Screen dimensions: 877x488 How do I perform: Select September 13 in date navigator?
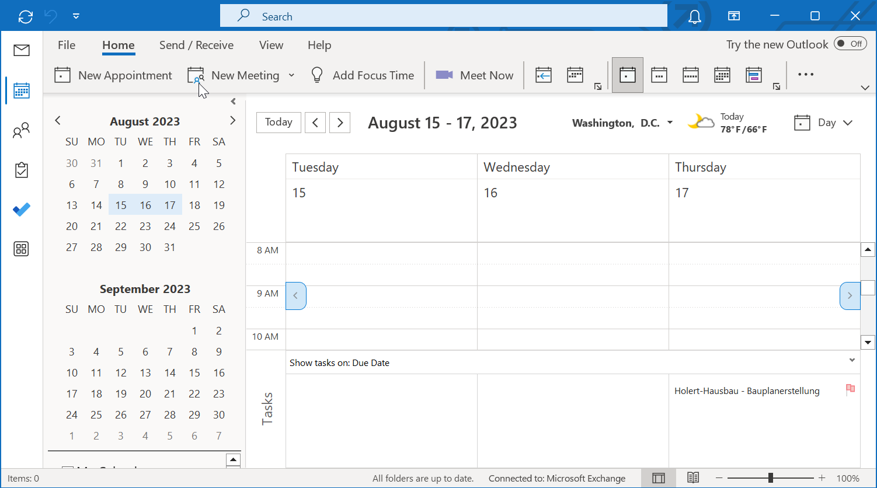pos(145,372)
